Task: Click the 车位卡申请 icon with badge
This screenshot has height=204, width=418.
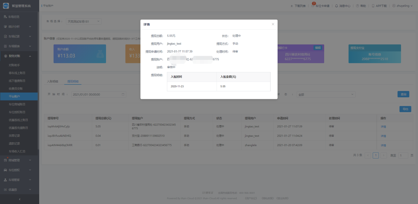Action: click(313, 6)
